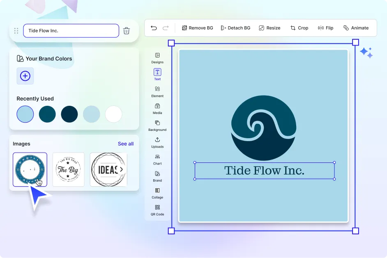
Task: Click Detach BG in the toolbar
Action: 235,28
